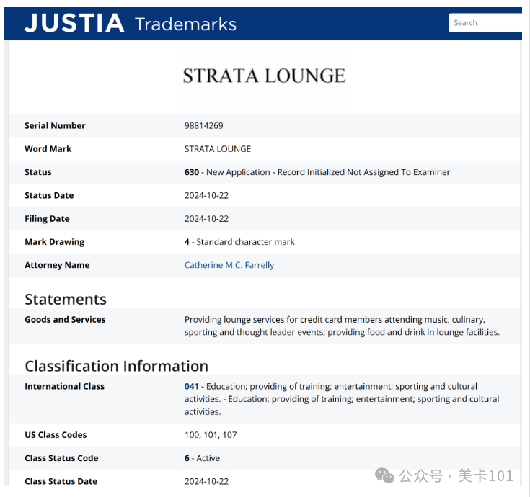The height and width of the screenshot is (497, 530).
Task: Click the JUSTIA logo in header
Action: tap(74, 23)
